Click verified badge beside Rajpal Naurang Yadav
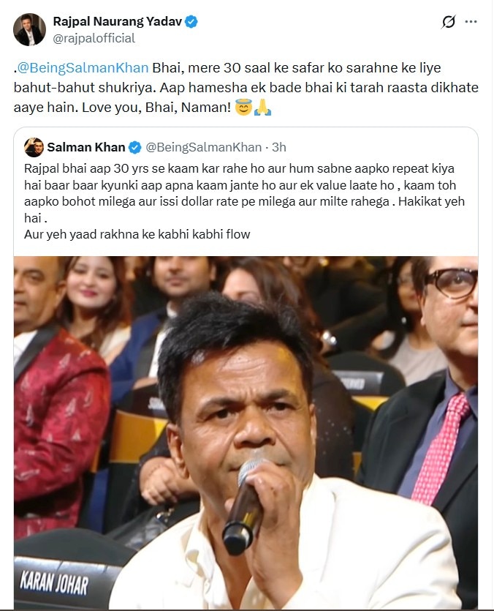 coord(191,22)
